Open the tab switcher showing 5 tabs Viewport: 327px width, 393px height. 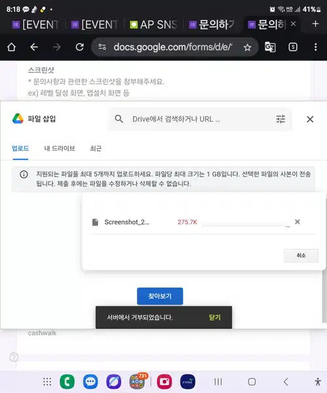tap(293, 47)
